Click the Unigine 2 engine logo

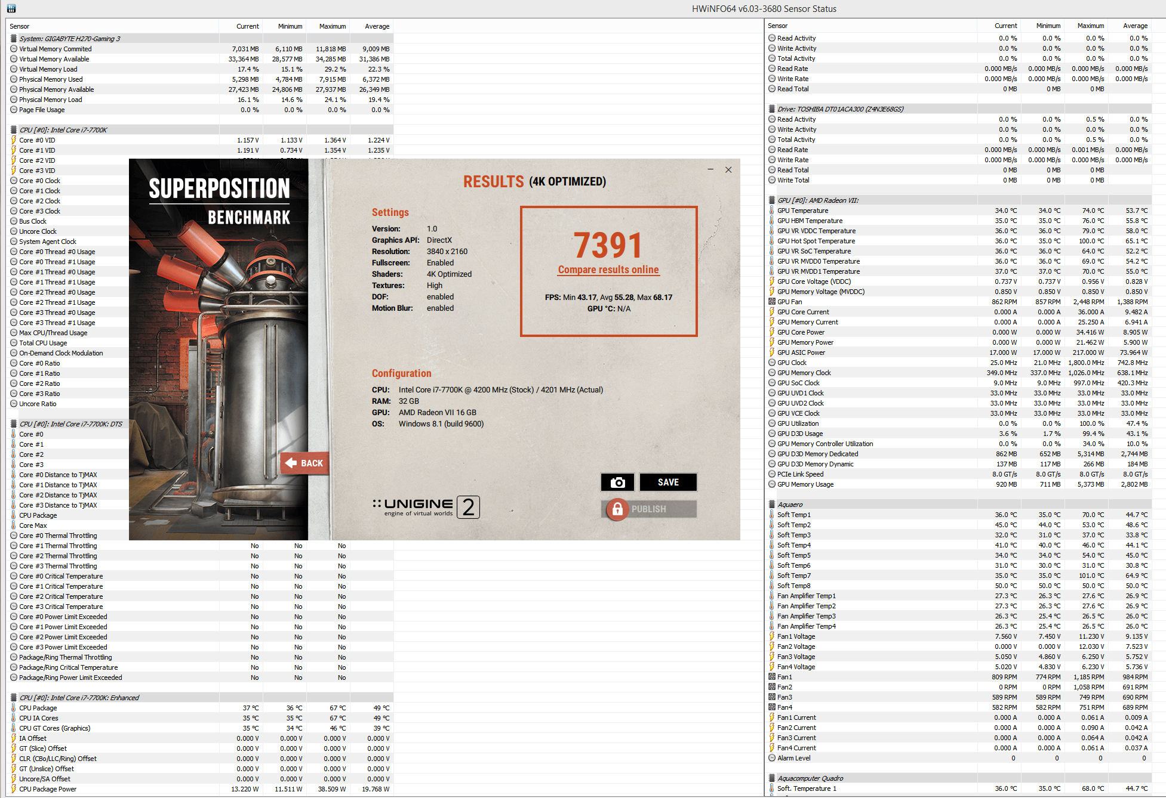point(426,507)
